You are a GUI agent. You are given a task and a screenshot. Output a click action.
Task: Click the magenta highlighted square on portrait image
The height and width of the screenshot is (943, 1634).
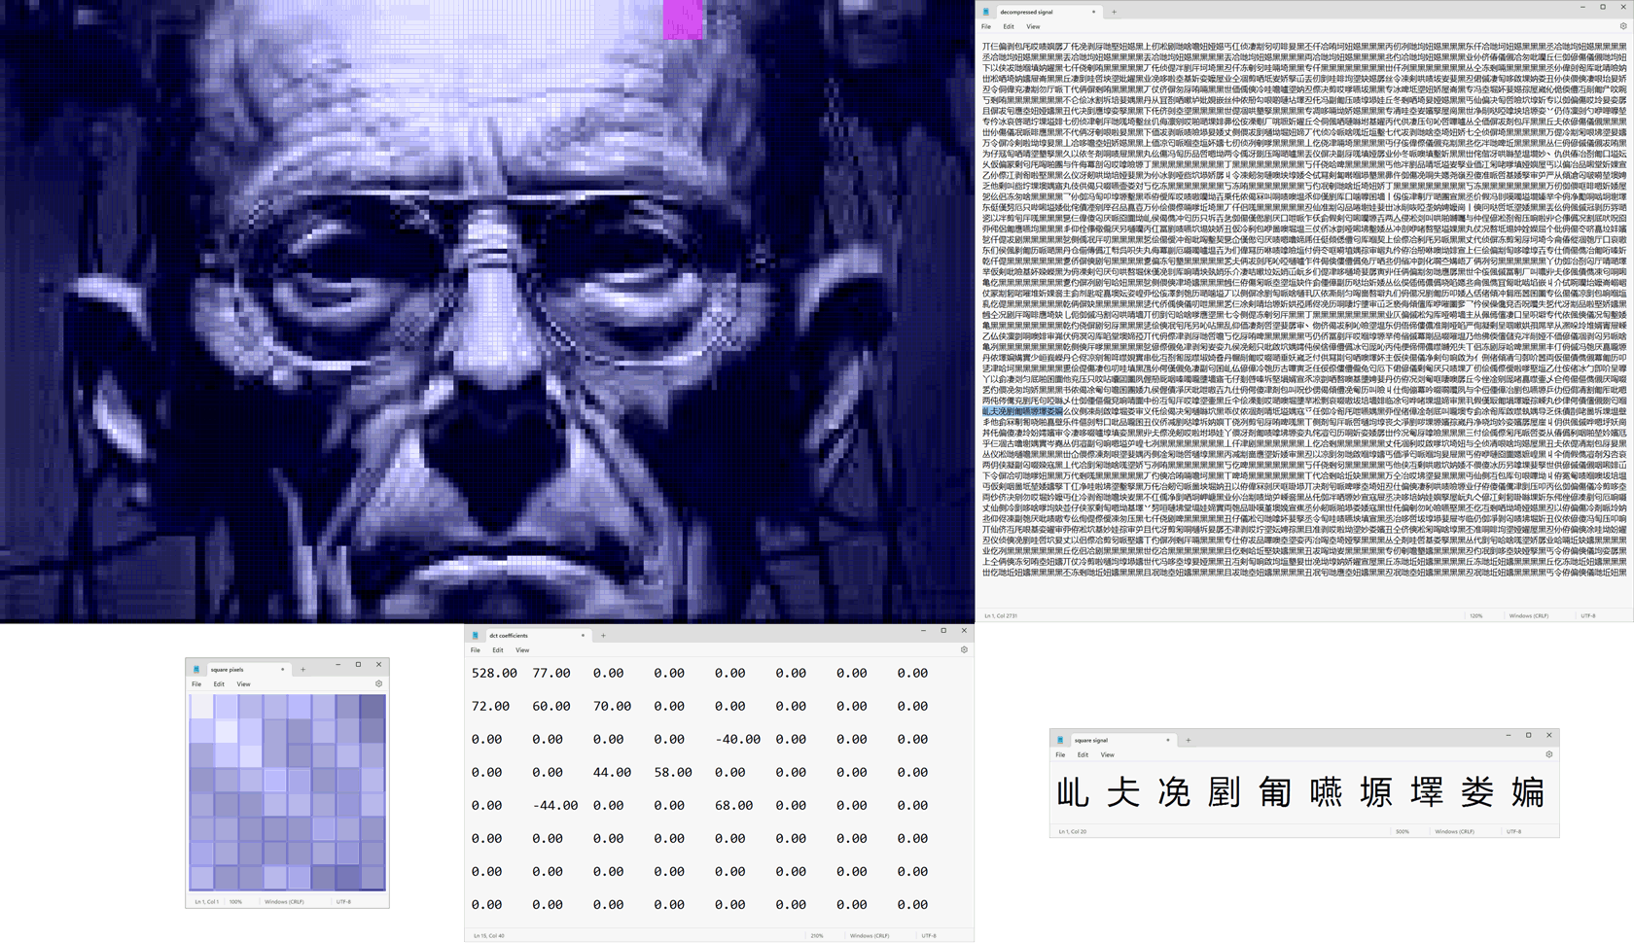683,19
